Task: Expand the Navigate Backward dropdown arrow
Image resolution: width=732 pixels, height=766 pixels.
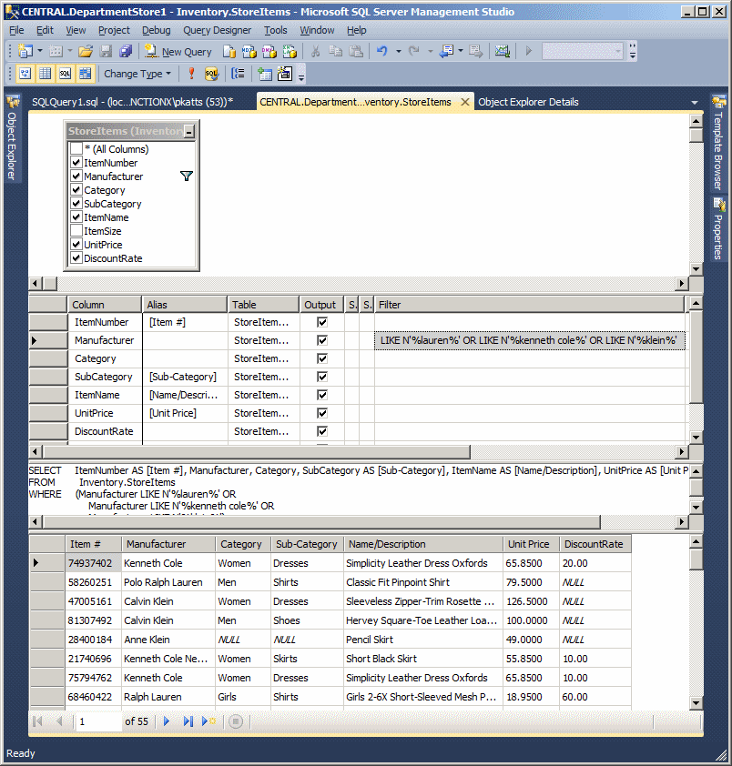Action: (x=461, y=51)
